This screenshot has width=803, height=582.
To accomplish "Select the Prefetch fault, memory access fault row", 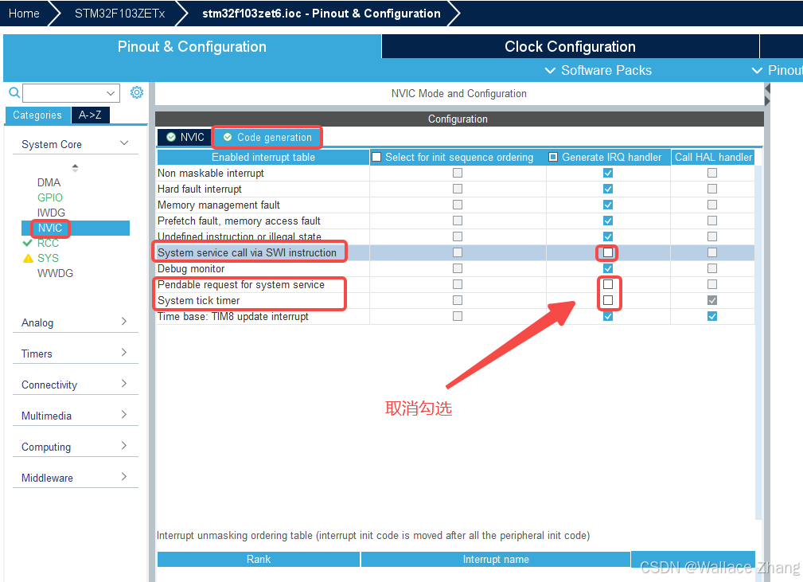I will pyautogui.click(x=455, y=221).
